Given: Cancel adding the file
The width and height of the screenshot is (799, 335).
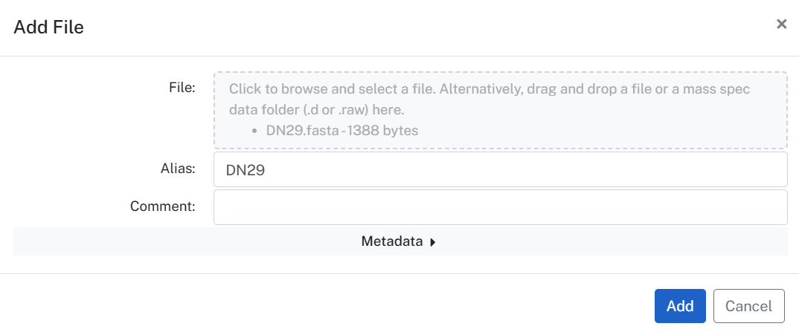Looking at the screenshot, I should pyautogui.click(x=748, y=306).
